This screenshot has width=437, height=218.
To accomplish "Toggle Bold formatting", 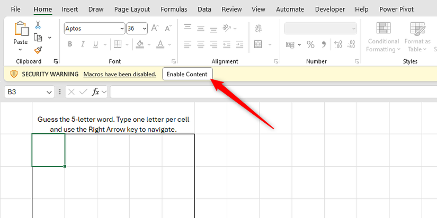I will [70, 44].
